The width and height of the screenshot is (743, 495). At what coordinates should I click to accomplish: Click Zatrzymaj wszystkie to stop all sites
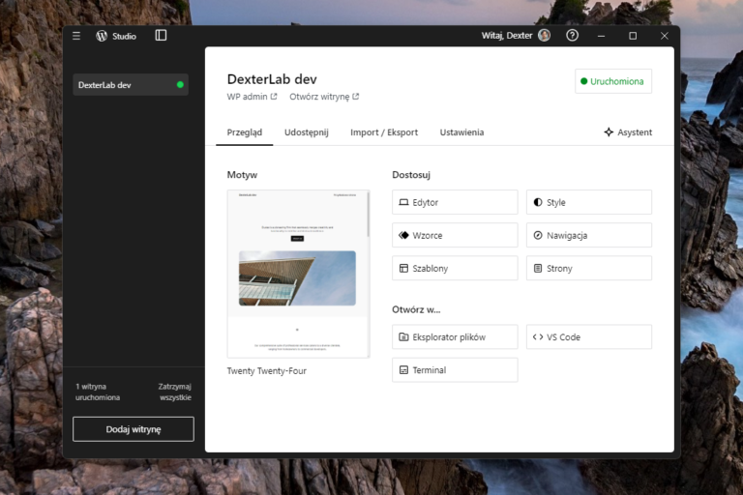[175, 392]
